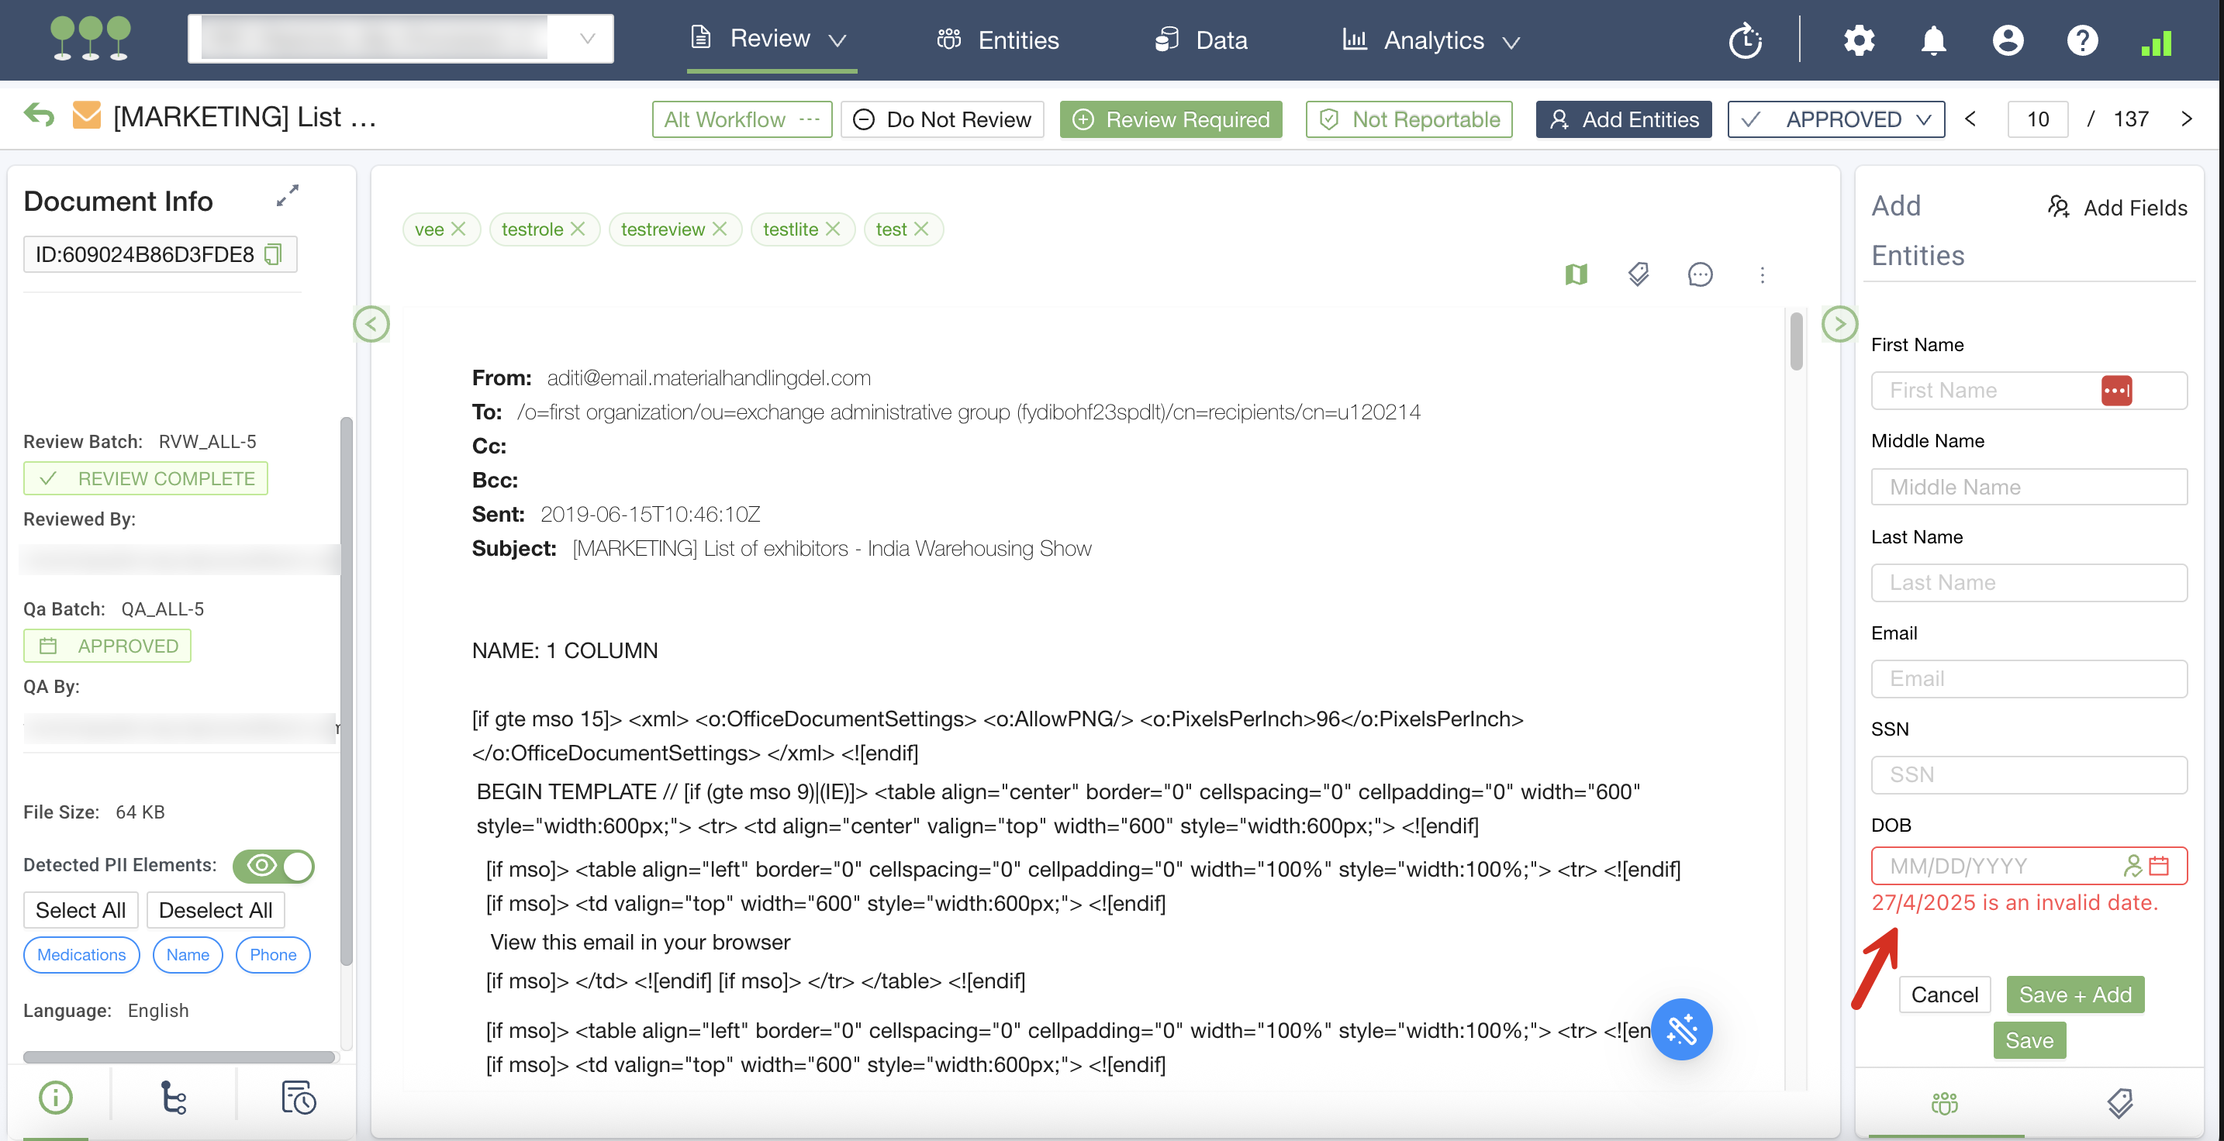Open the map view icon
This screenshot has width=2224, height=1141.
[x=1576, y=274]
